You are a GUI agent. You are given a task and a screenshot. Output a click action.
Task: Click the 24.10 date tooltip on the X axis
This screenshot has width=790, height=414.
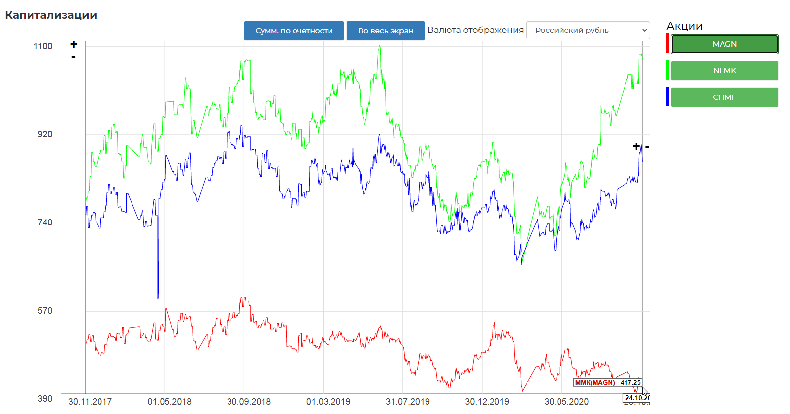coord(636,398)
